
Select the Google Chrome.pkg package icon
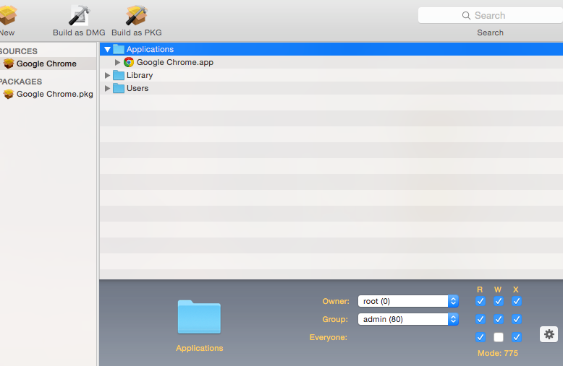pos(9,94)
